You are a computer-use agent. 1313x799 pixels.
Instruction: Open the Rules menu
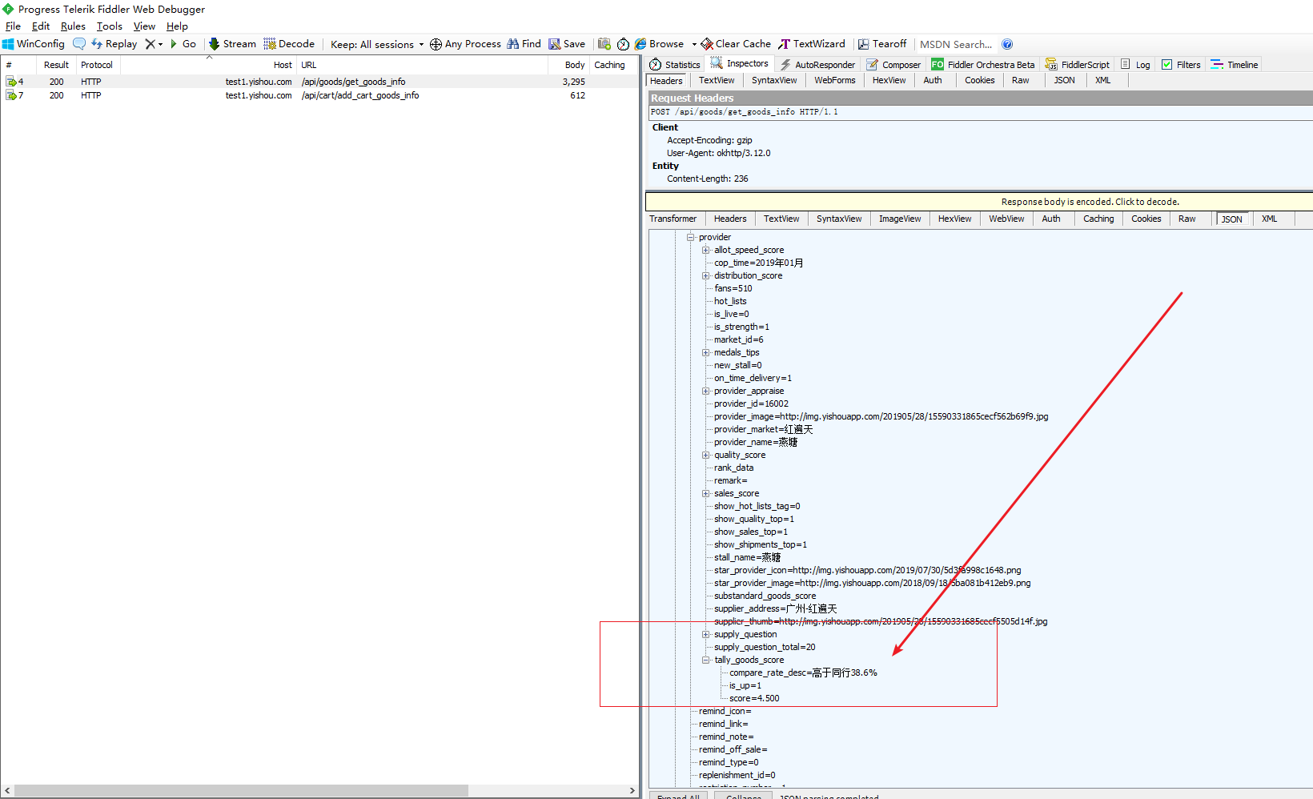coord(73,26)
